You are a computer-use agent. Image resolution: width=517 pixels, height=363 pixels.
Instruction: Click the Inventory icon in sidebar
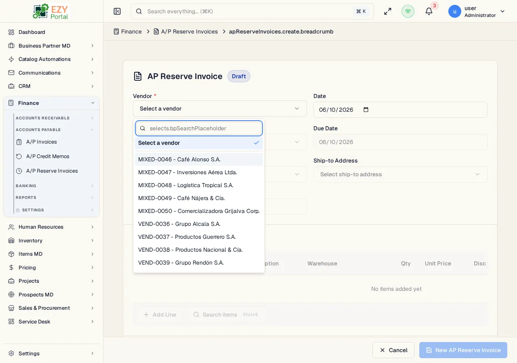point(11,240)
